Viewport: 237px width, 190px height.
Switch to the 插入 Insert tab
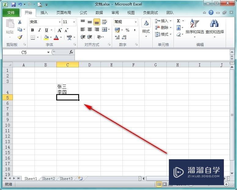click(x=44, y=13)
